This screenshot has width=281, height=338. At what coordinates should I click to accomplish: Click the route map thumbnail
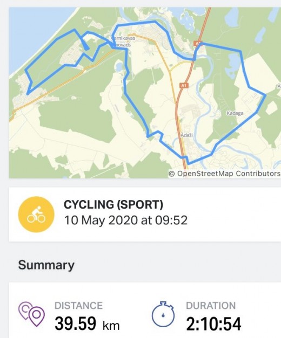point(145,93)
